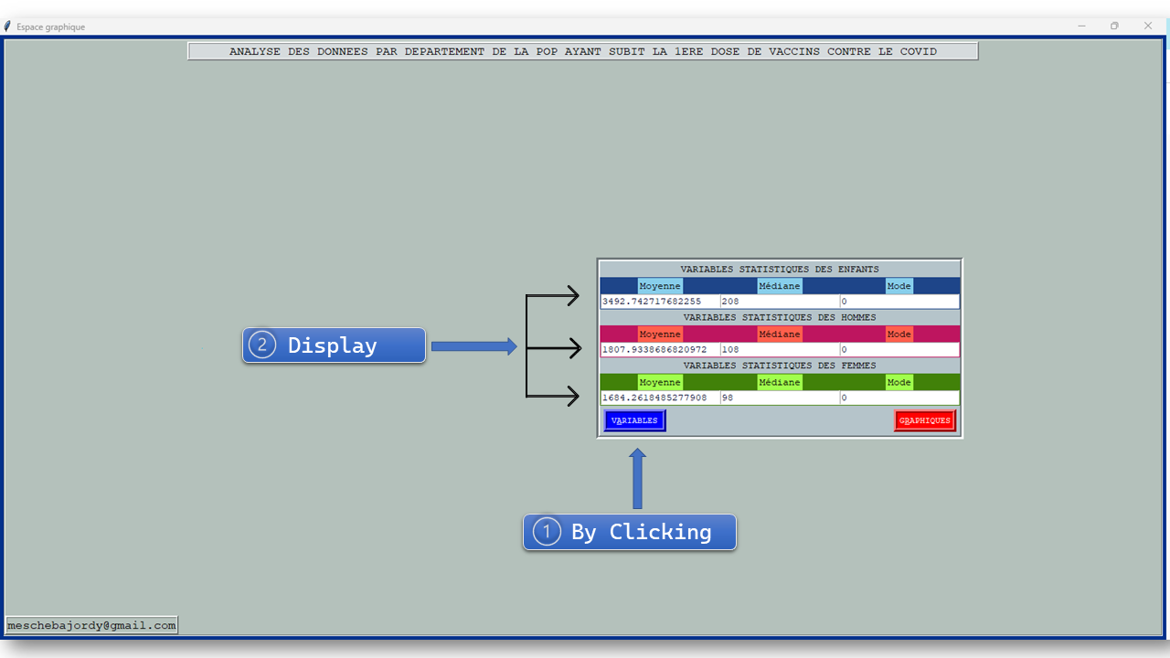Click the Mode header of the FEMMES table

coord(899,382)
